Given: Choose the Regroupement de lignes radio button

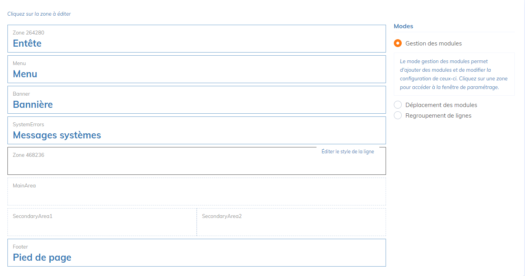Looking at the screenshot, I should coord(398,115).
